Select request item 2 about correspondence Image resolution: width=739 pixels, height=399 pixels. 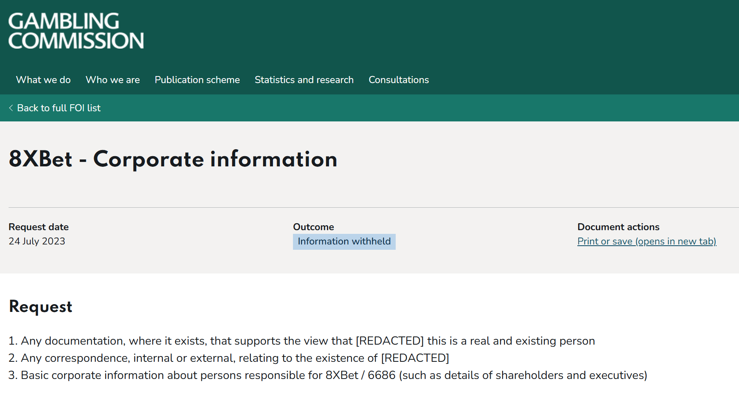pos(229,358)
